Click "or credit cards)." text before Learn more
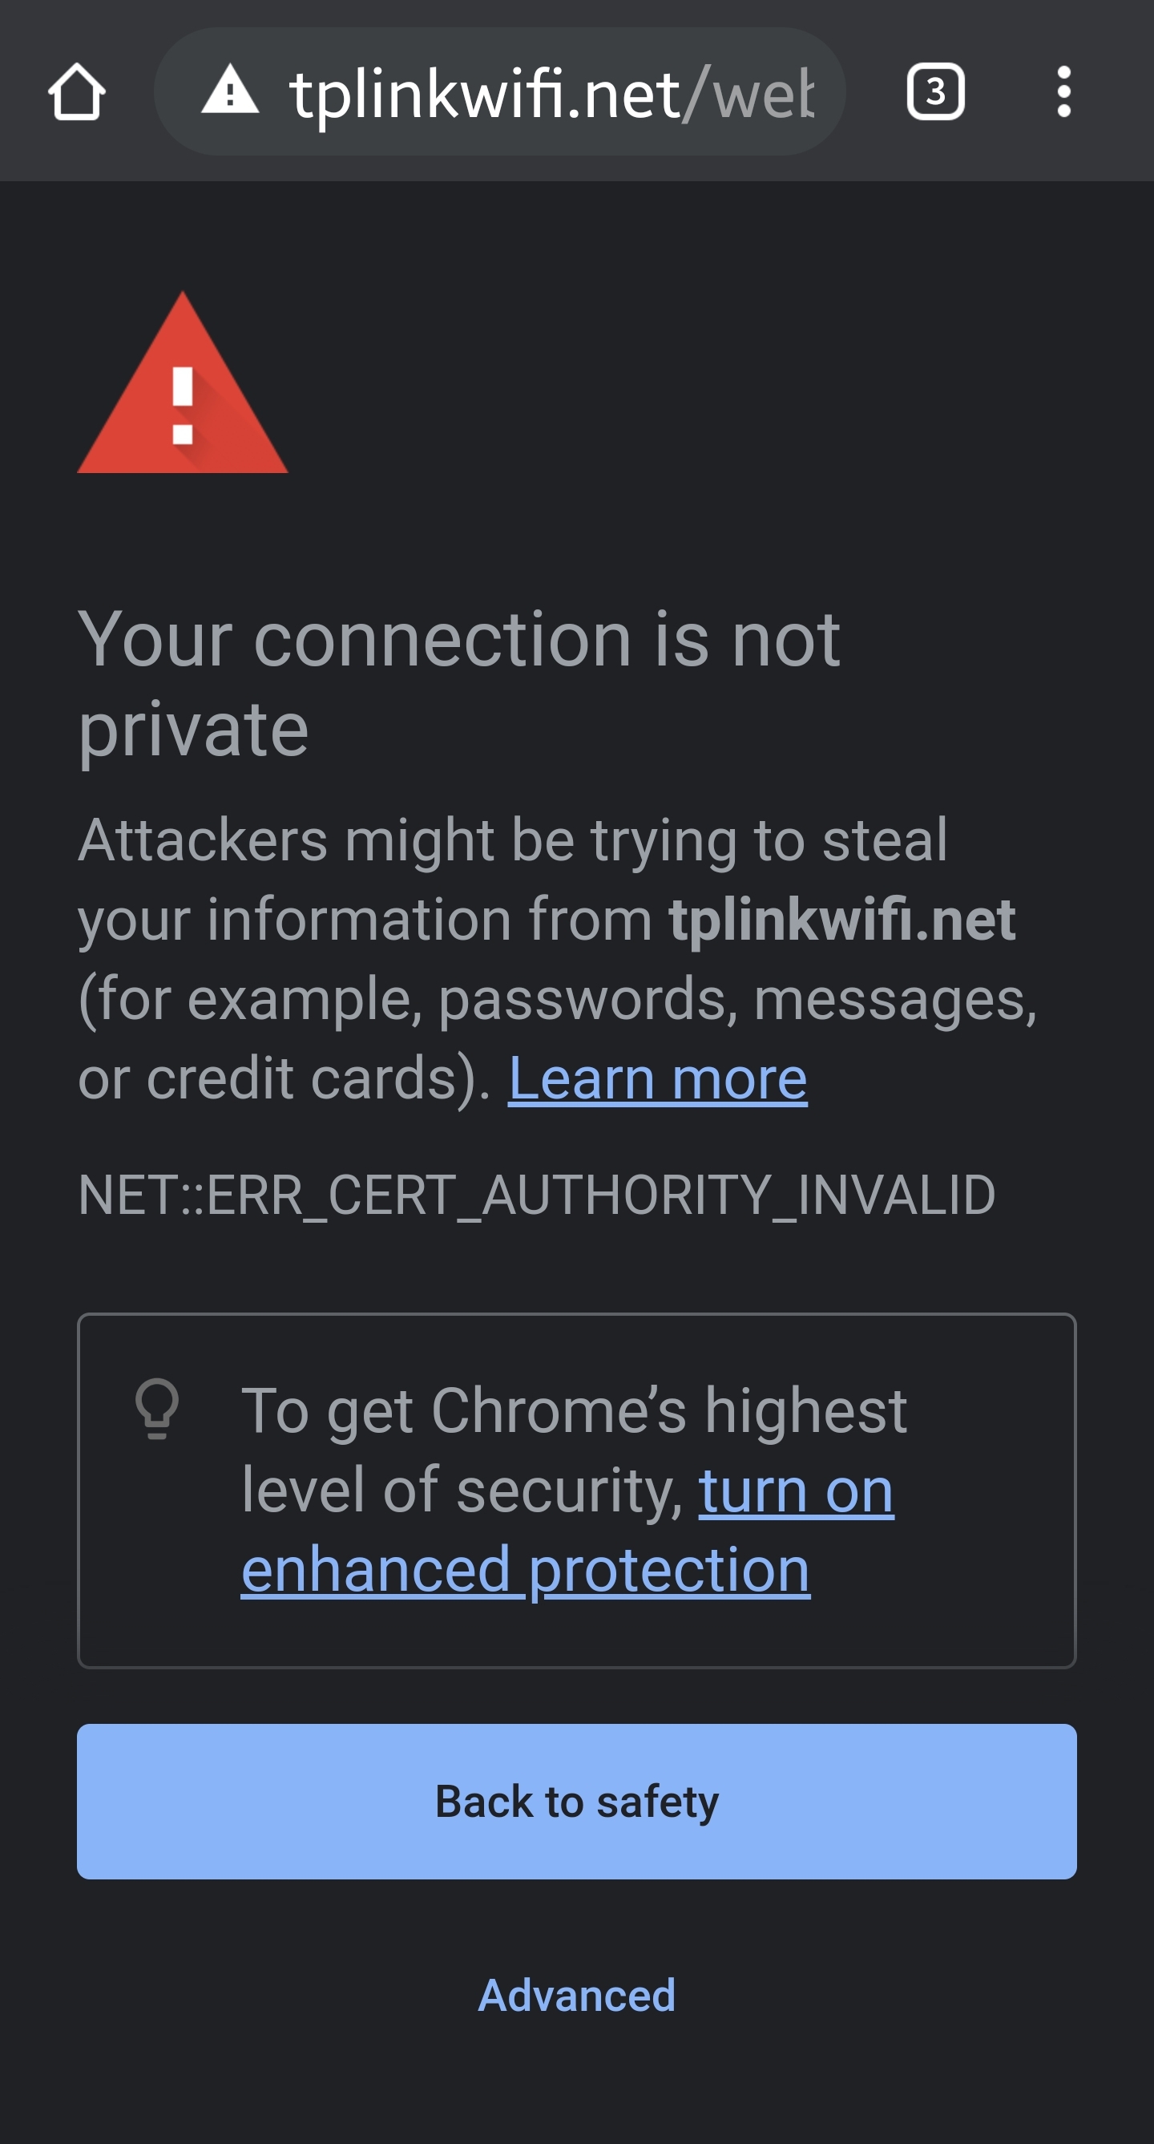 click(x=284, y=1078)
